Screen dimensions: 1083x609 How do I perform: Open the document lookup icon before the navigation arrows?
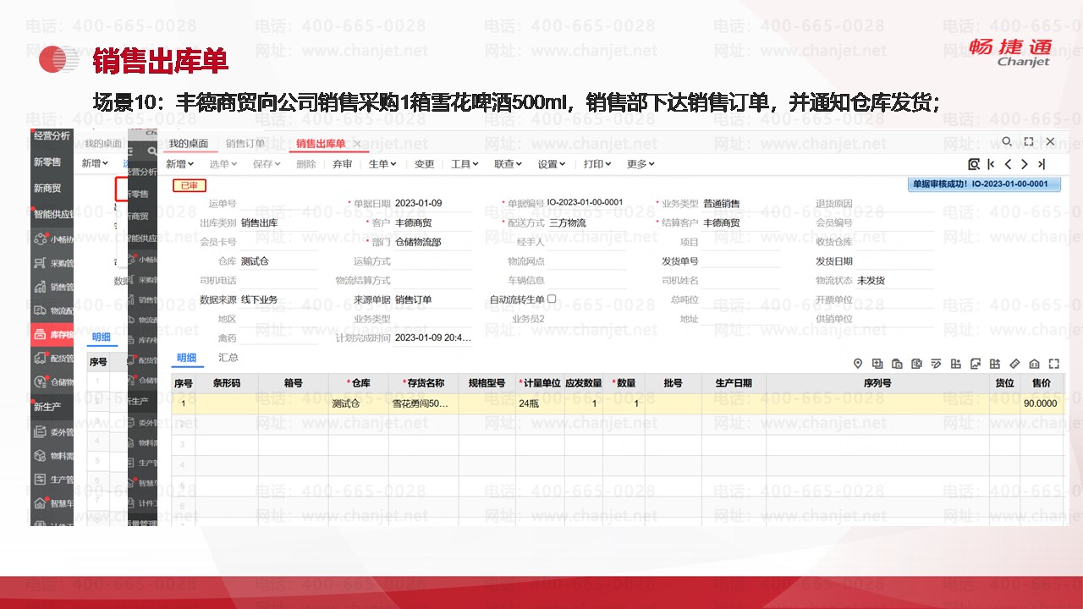tap(974, 164)
